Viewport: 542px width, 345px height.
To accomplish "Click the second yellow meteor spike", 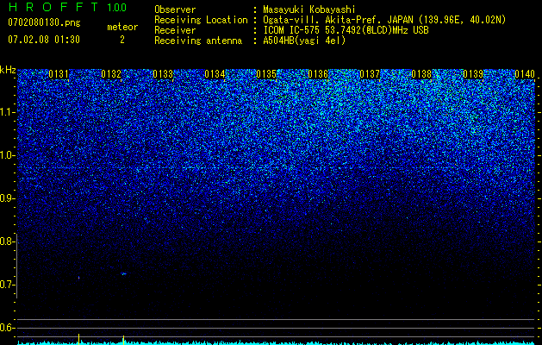I will click(x=123, y=340).
